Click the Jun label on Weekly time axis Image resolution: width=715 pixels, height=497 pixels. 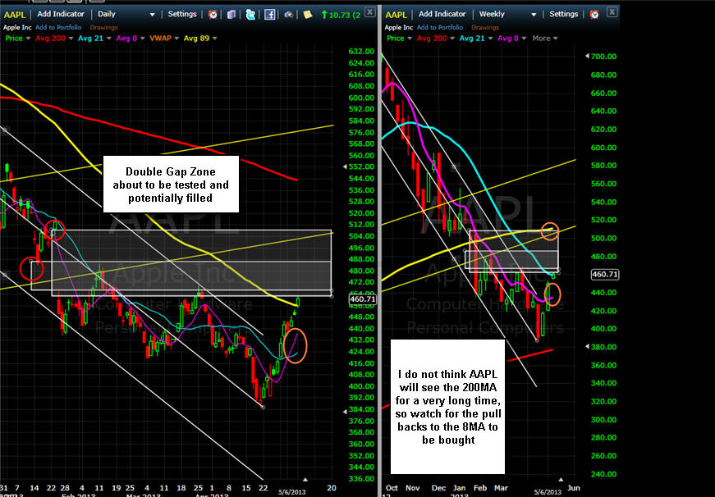click(574, 487)
